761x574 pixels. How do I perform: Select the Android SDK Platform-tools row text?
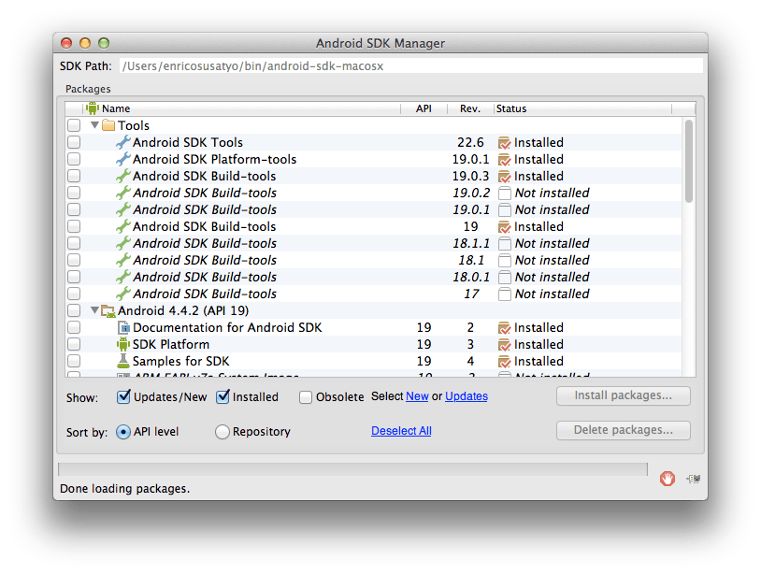pos(214,159)
